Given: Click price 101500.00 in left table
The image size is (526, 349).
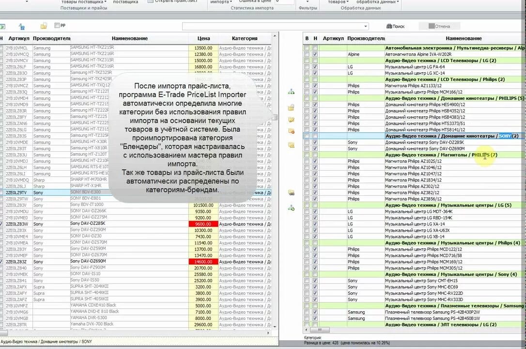Looking at the screenshot, I should click(x=203, y=205).
